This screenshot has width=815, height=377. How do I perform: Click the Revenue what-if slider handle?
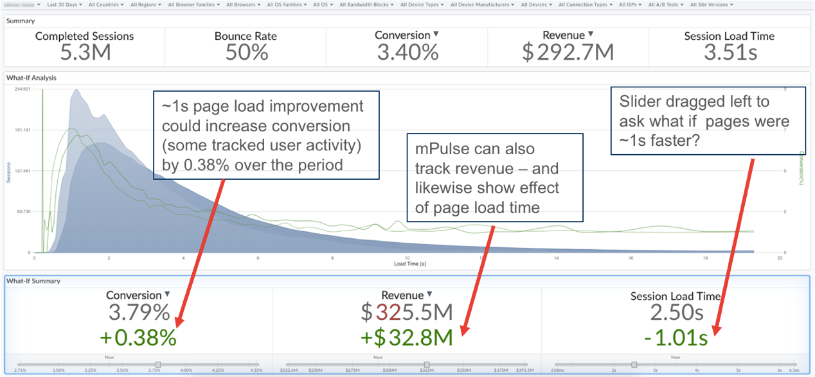427,364
